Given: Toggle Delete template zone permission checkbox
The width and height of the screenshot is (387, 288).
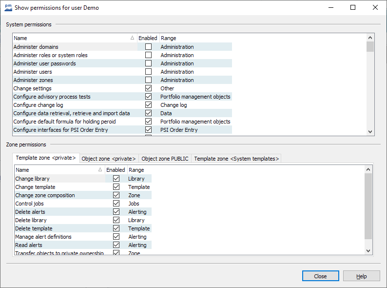Looking at the screenshot, I should (116, 228).
